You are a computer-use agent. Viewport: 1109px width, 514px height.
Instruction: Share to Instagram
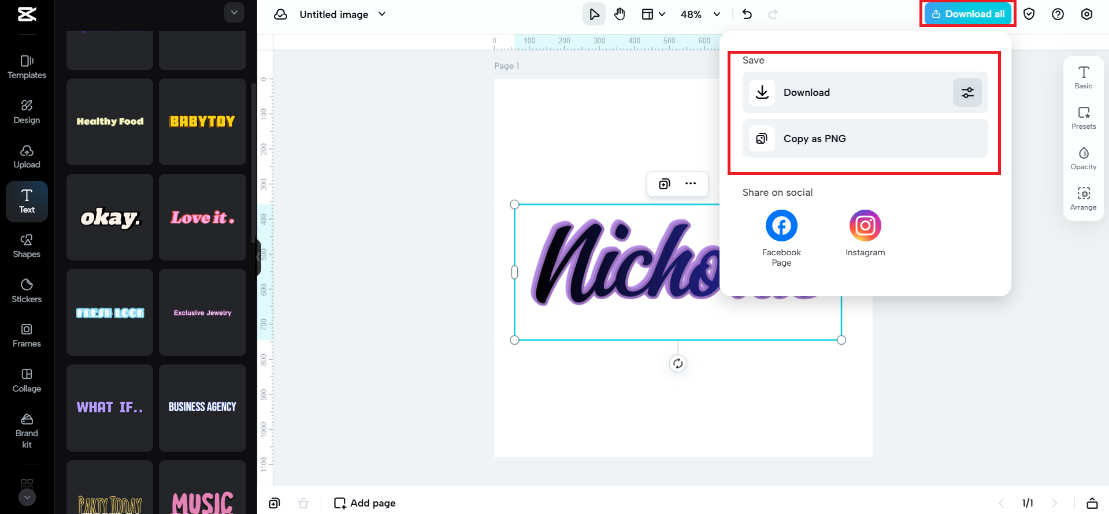coord(865,233)
